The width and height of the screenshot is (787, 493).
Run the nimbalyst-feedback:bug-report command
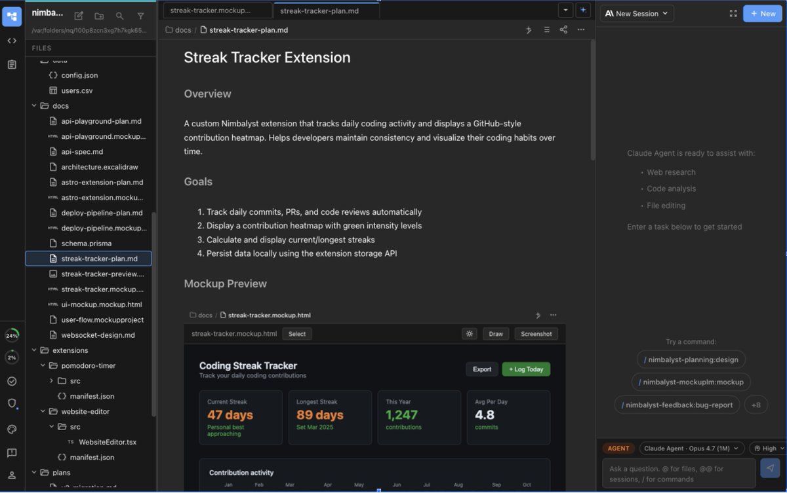(x=677, y=405)
